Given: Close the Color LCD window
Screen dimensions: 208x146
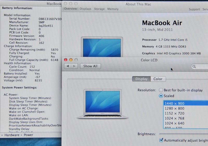Looking at the screenshot, I should (66, 60).
